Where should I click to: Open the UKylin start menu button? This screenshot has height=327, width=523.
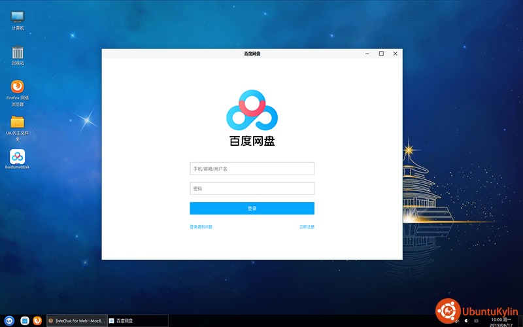[9, 320]
